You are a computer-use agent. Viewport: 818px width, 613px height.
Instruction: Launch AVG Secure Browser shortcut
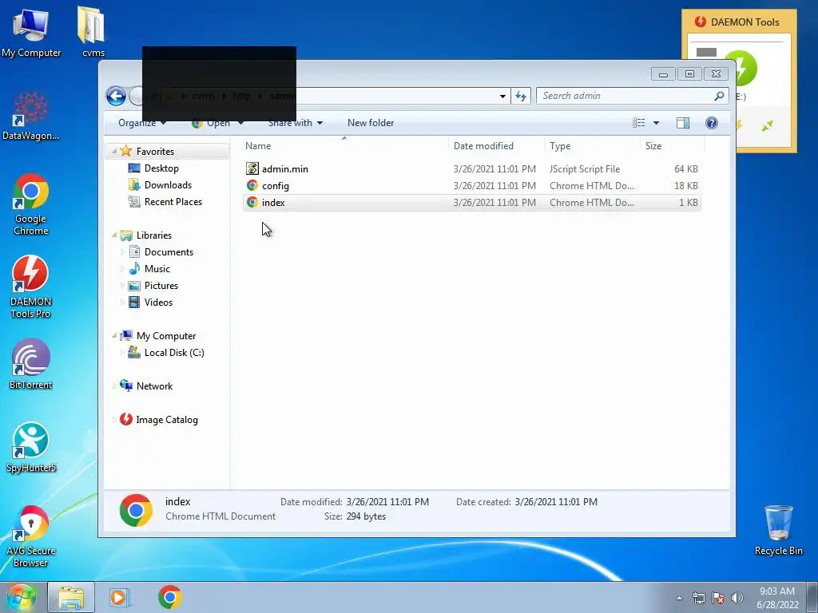tap(31, 536)
